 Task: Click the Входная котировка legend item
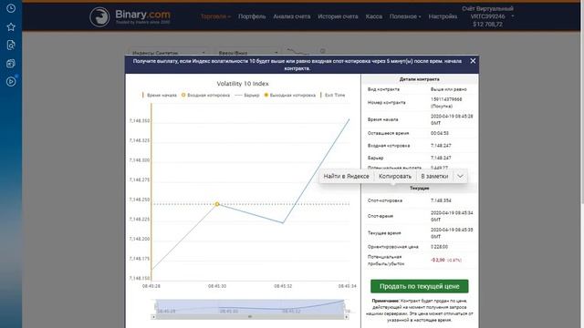pos(205,95)
